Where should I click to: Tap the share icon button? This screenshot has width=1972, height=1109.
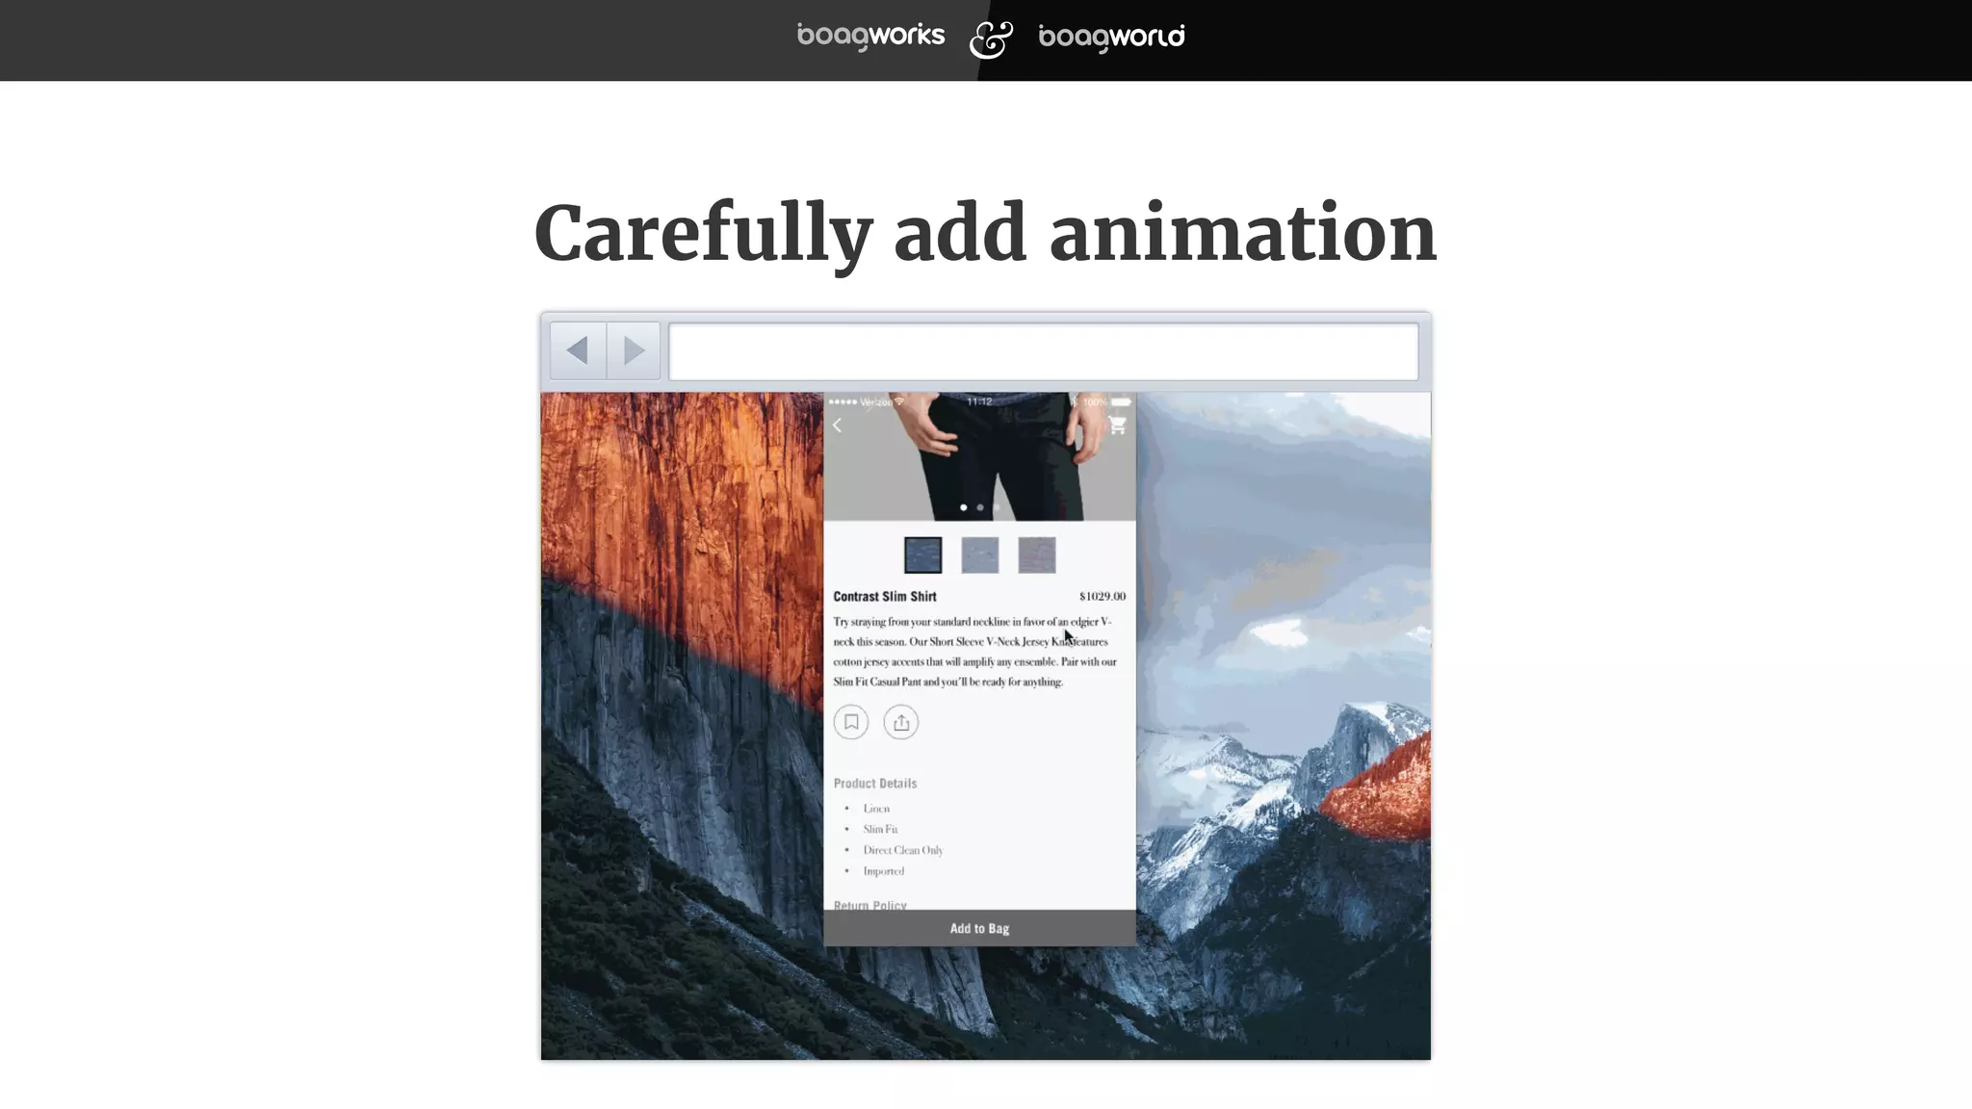pos(901,722)
